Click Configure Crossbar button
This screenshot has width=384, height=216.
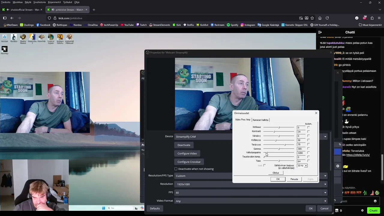(189, 162)
